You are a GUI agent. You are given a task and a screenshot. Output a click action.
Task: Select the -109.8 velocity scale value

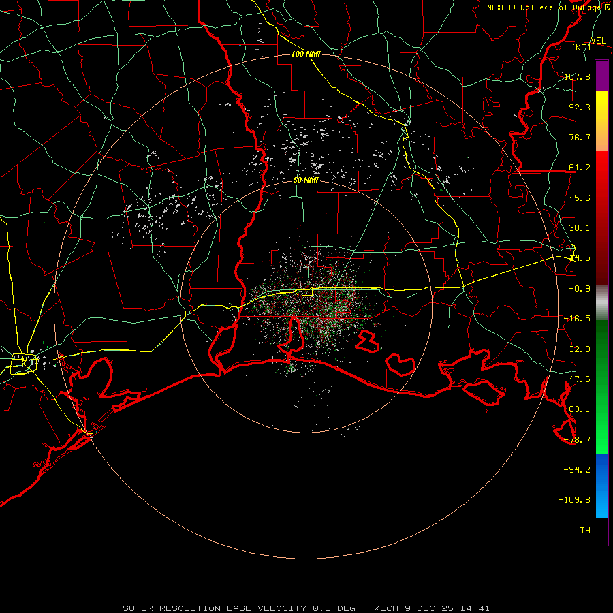[x=574, y=500]
